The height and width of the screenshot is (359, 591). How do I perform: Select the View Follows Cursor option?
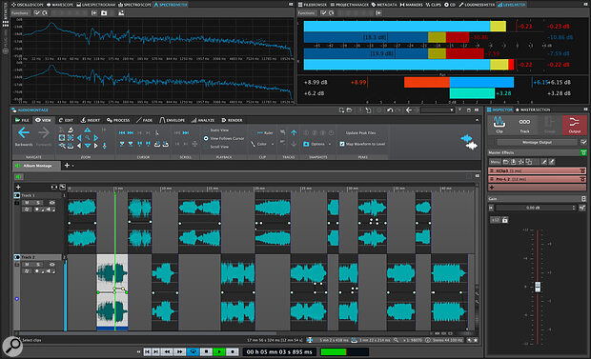[206, 138]
